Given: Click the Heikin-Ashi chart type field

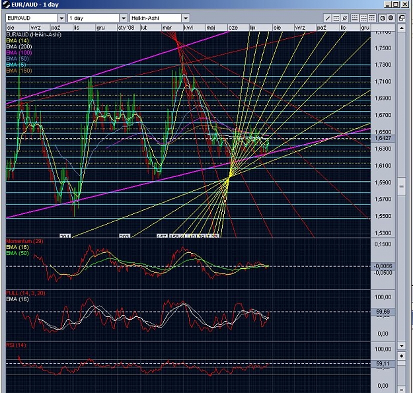Looking at the screenshot, I should [x=156, y=18].
